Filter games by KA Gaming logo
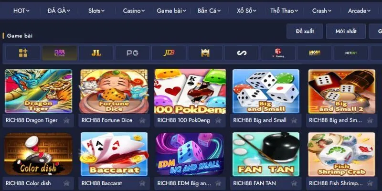 (x=278, y=53)
